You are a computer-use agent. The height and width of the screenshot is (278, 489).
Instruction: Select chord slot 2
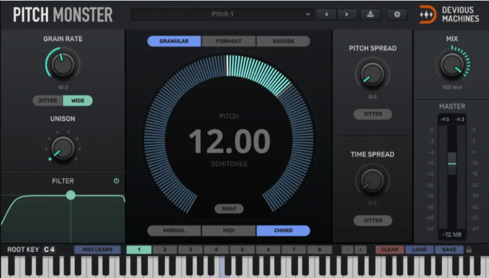pyautogui.click(x=165, y=249)
